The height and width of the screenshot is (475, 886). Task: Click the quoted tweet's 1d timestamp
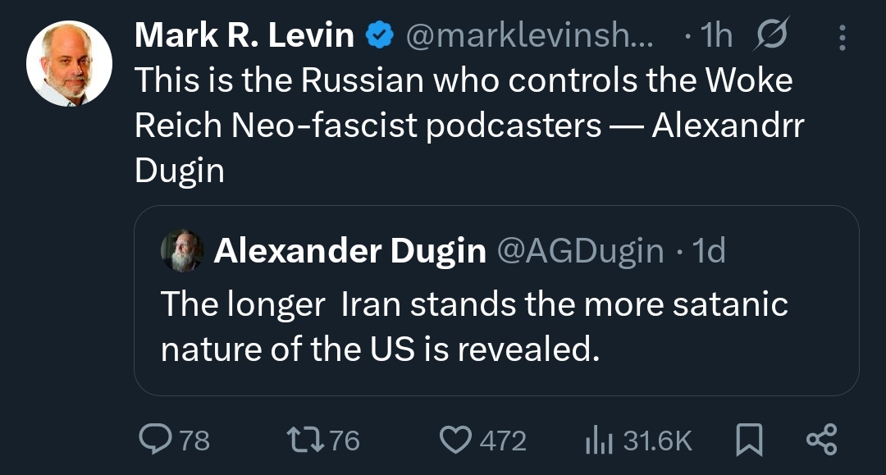[709, 251]
